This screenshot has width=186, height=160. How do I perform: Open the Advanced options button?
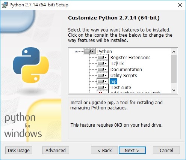(56, 150)
